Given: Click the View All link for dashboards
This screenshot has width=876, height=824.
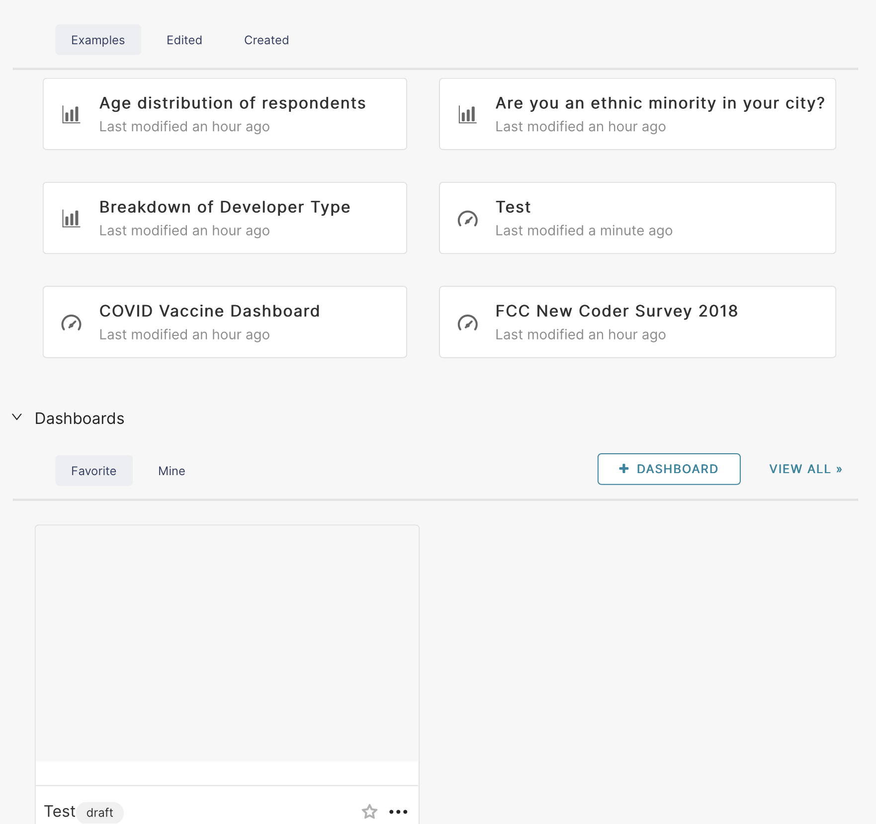Looking at the screenshot, I should (x=805, y=469).
